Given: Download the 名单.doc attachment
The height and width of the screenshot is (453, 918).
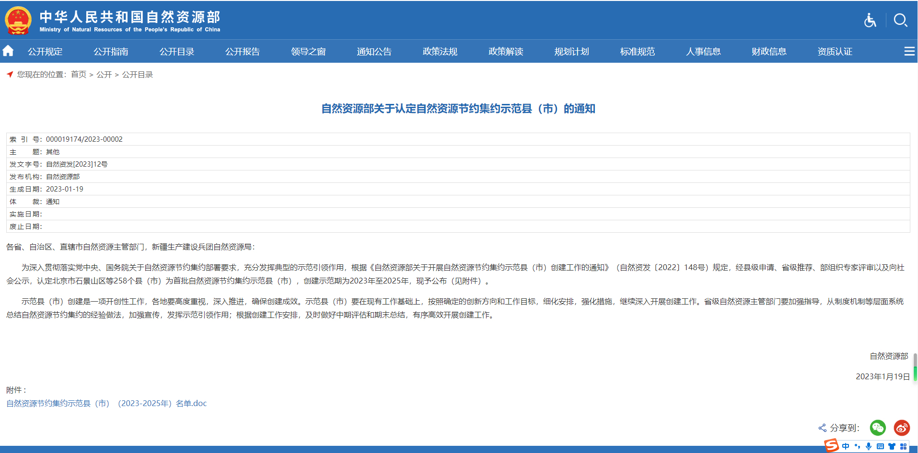Looking at the screenshot, I should tap(106, 403).
